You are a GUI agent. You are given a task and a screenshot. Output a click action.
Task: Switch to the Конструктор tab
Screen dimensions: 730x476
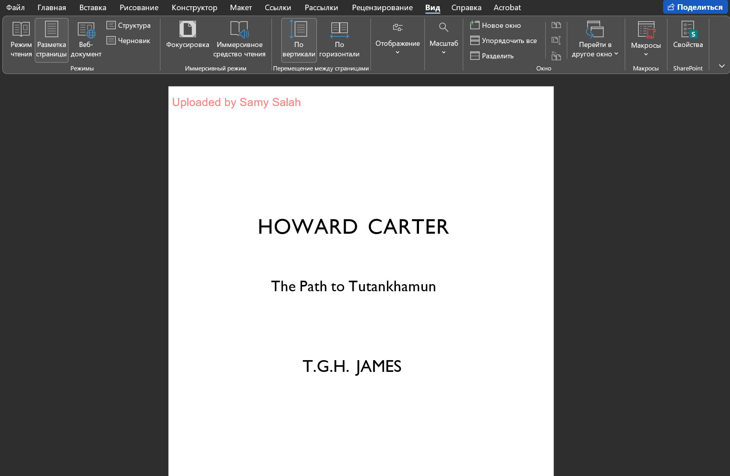coord(194,7)
